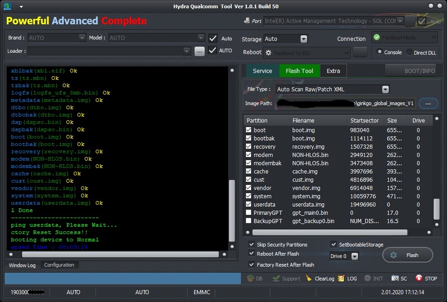Image resolution: width=447 pixels, height=302 pixels.
Task: Click the partition list's vertical scrollbar thumb
Action: click(436, 209)
